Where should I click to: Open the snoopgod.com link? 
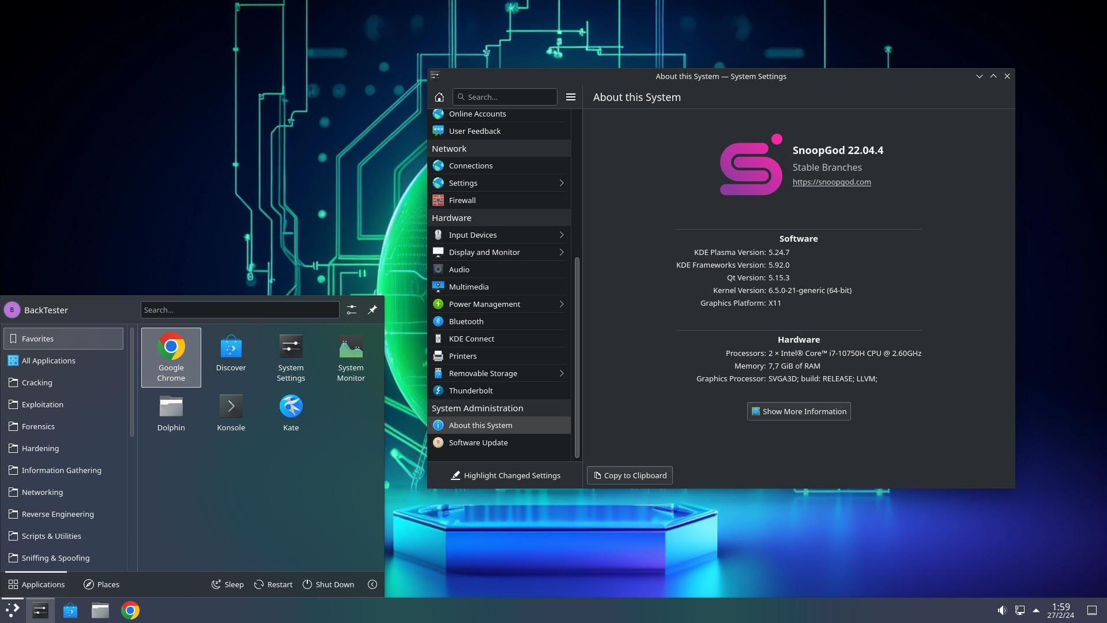[x=831, y=182]
